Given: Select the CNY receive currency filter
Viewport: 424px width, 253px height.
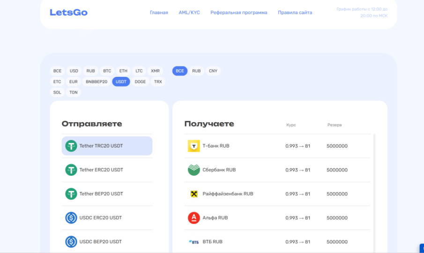Looking at the screenshot, I should point(213,71).
